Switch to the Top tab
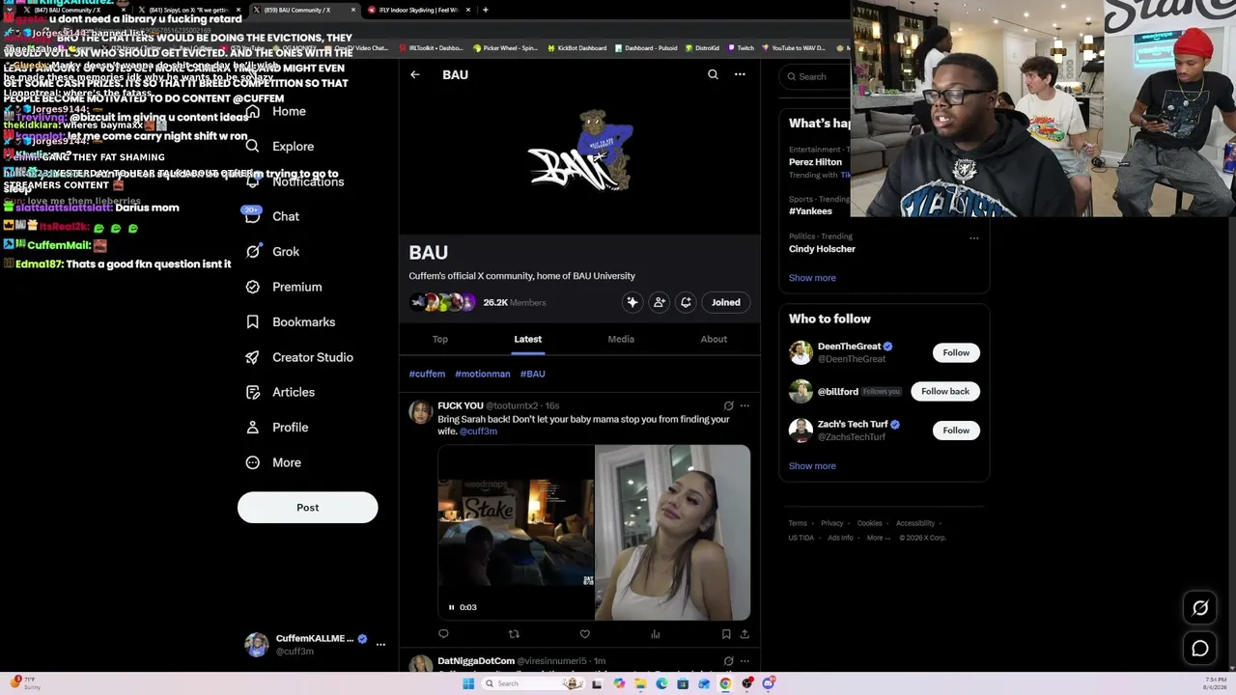The width and height of the screenshot is (1236, 695). coord(439,339)
